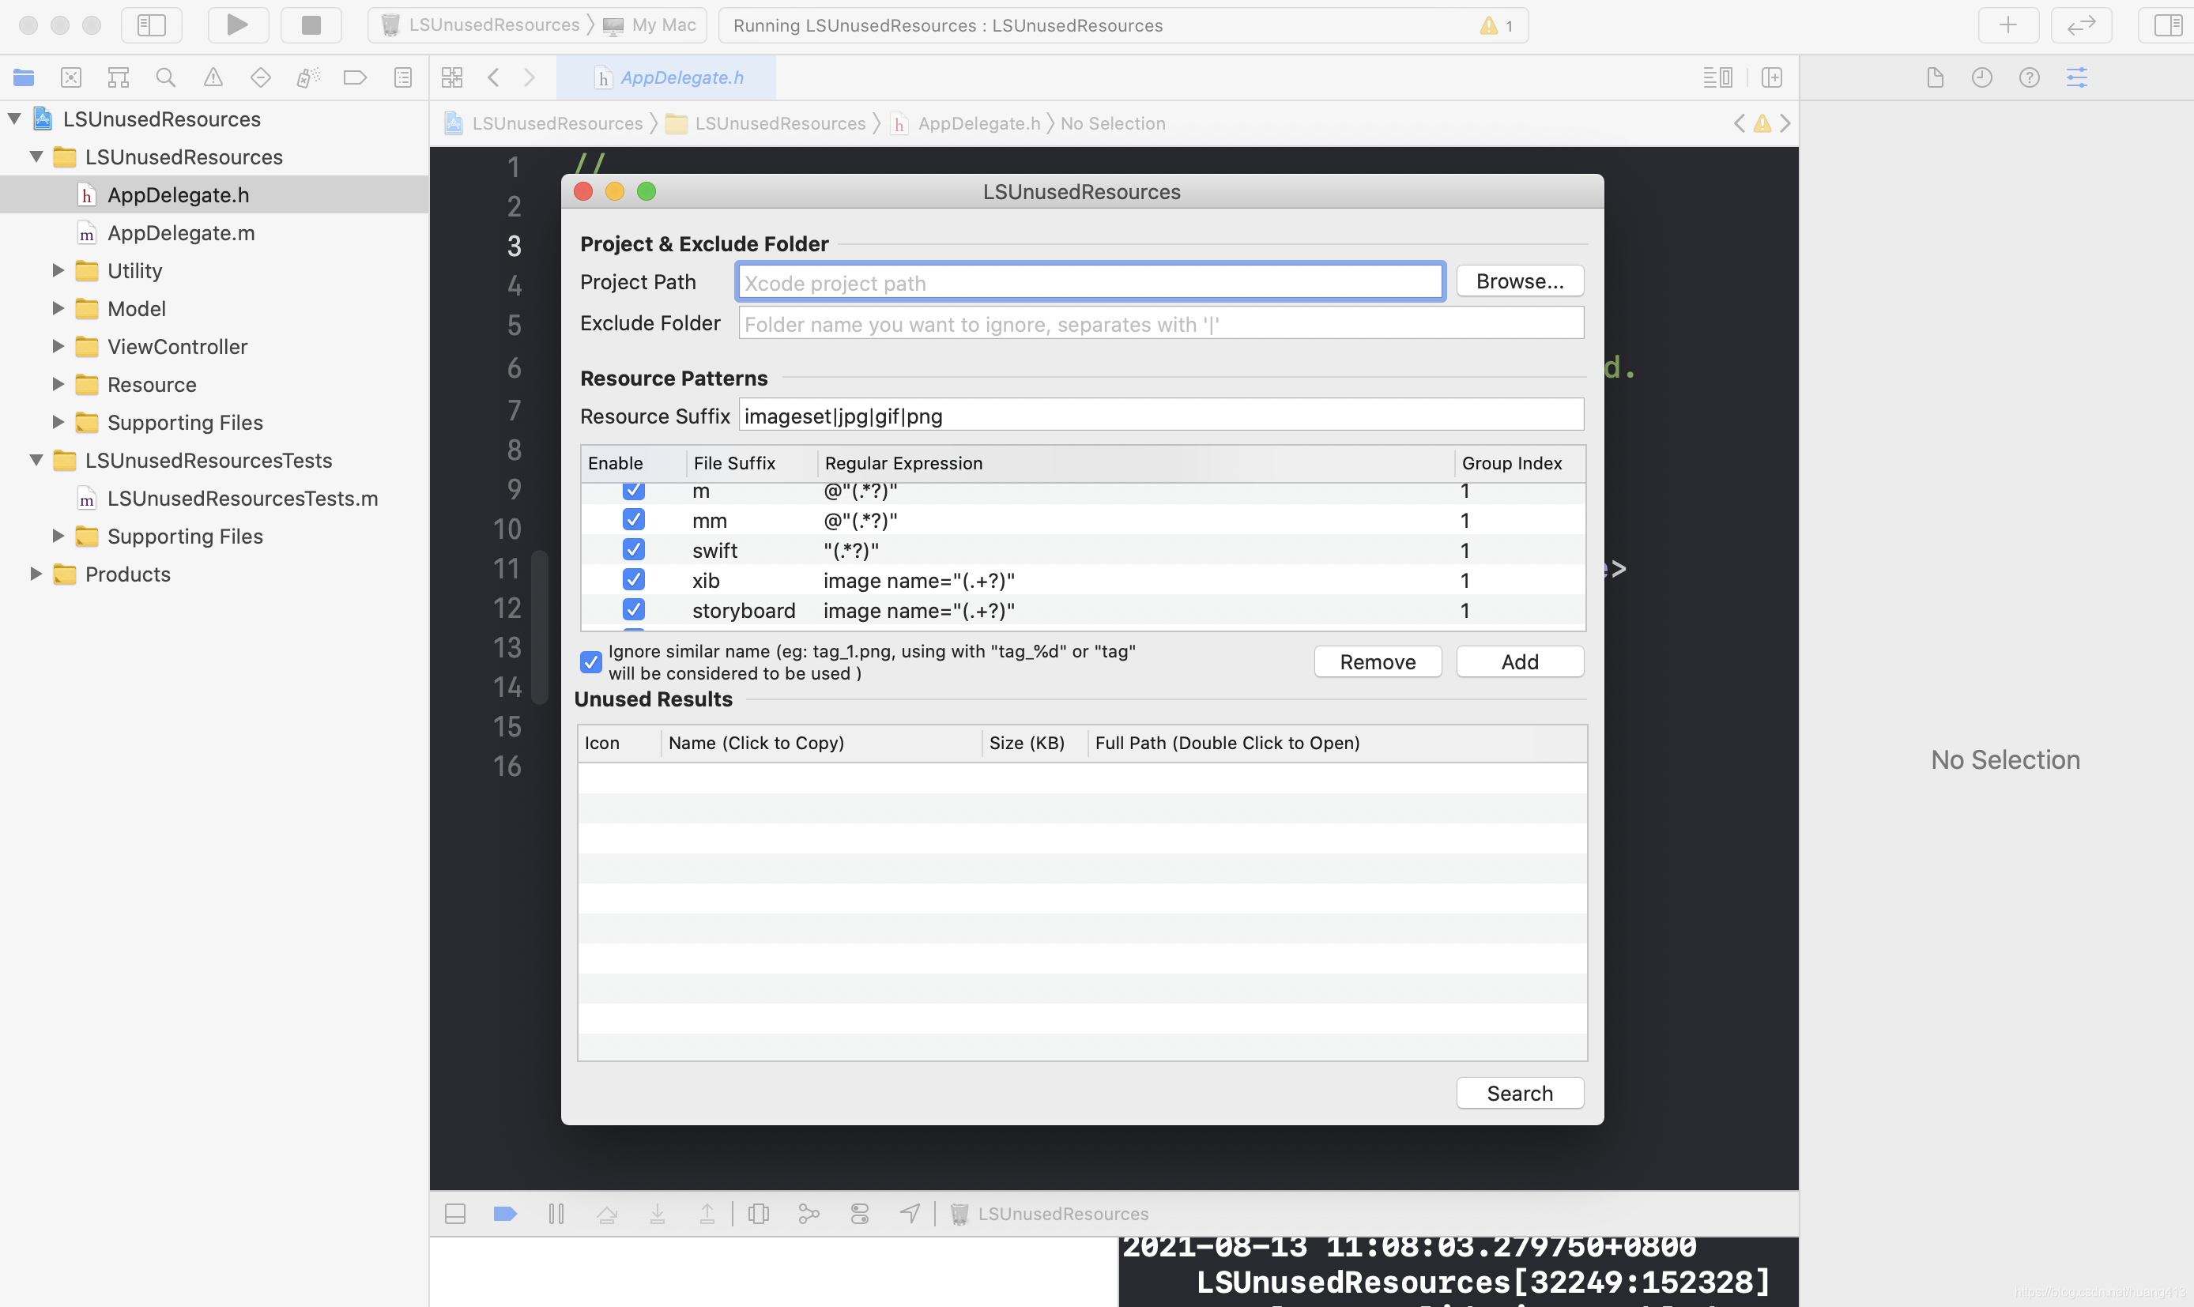Open AppDelegate.h breadcrumb menu
Viewport: 2194px width, 1307px height.
967,123
